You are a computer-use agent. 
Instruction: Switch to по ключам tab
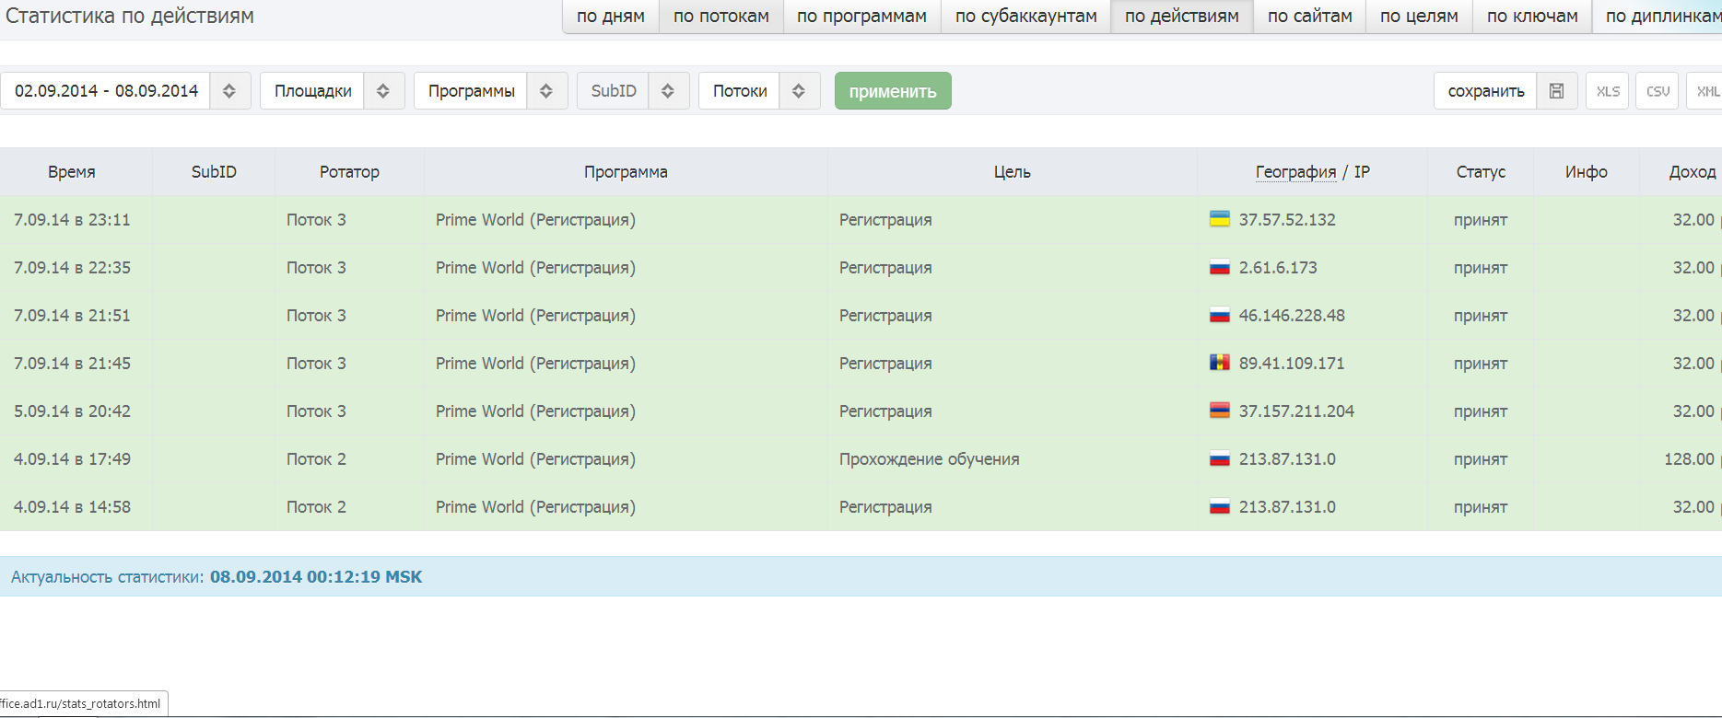(x=1532, y=17)
